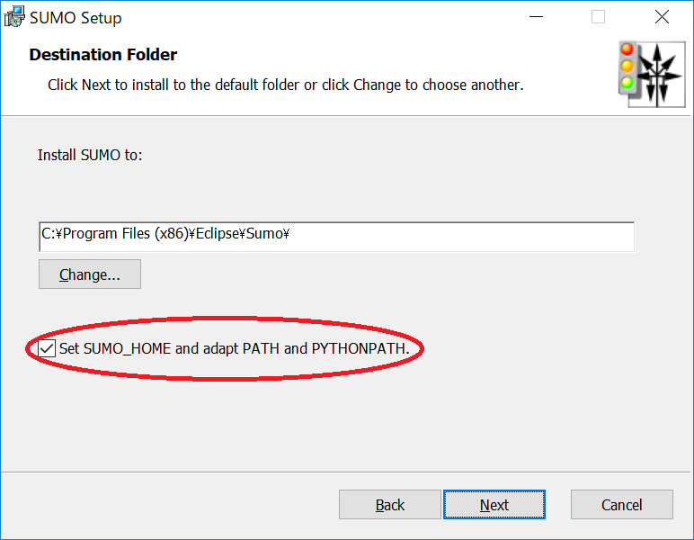Click the SUMO Setup installer icon in title bar
Screen dimensions: 694x540
(13, 17)
